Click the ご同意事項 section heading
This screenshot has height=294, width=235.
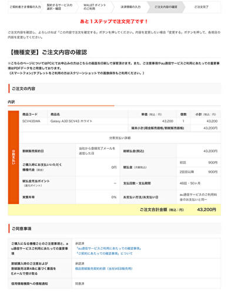[x=22, y=229]
